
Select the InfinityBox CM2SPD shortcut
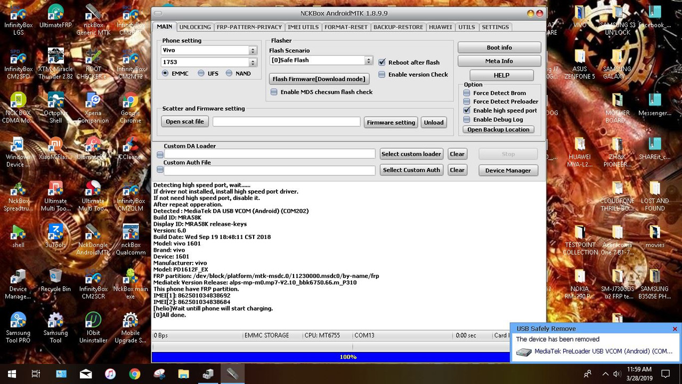coord(18,63)
